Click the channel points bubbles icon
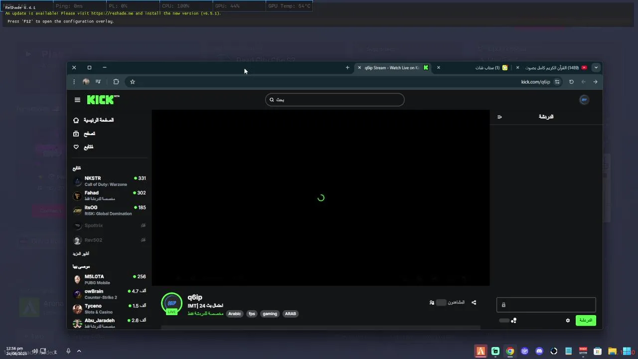 click(x=514, y=321)
